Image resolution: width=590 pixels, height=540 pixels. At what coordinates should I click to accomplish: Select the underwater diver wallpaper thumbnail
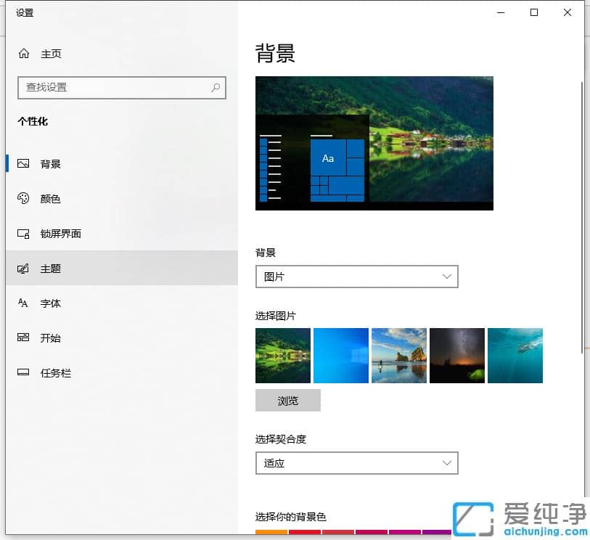(515, 355)
